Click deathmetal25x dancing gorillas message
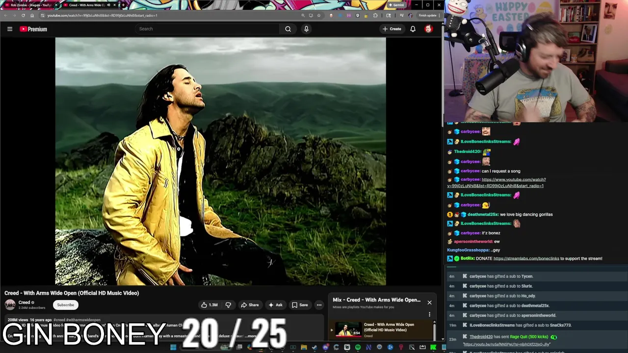The width and height of the screenshot is (628, 353). tap(526, 214)
